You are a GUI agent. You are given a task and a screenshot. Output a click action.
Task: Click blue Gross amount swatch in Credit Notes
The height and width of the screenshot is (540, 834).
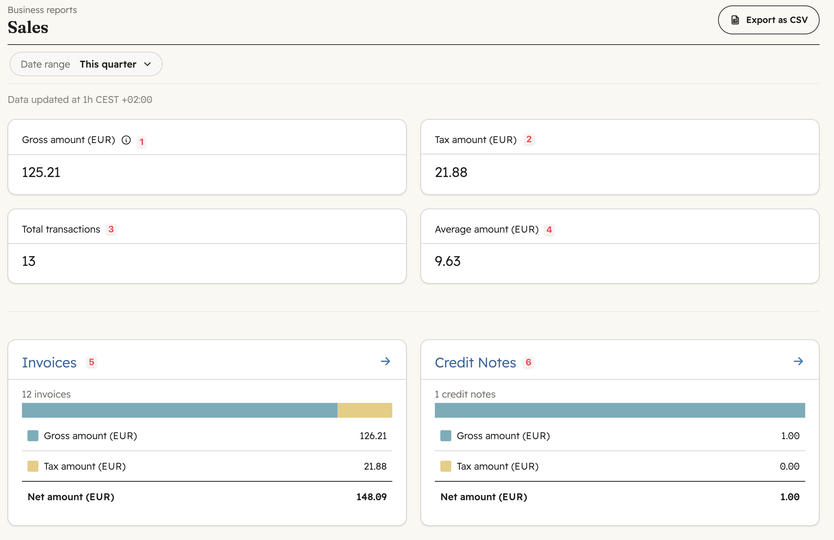coord(446,435)
